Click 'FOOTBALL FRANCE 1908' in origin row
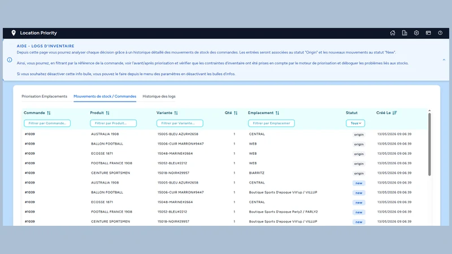The image size is (452, 254). pos(111,163)
